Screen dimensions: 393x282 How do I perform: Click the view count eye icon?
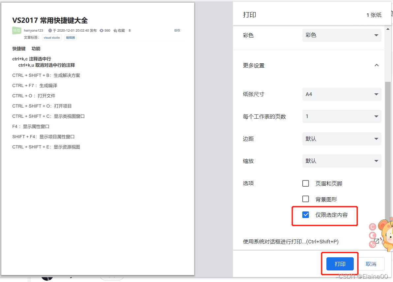(102, 31)
